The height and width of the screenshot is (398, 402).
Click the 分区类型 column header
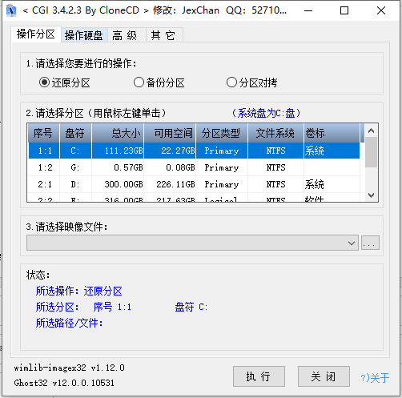tap(222, 133)
